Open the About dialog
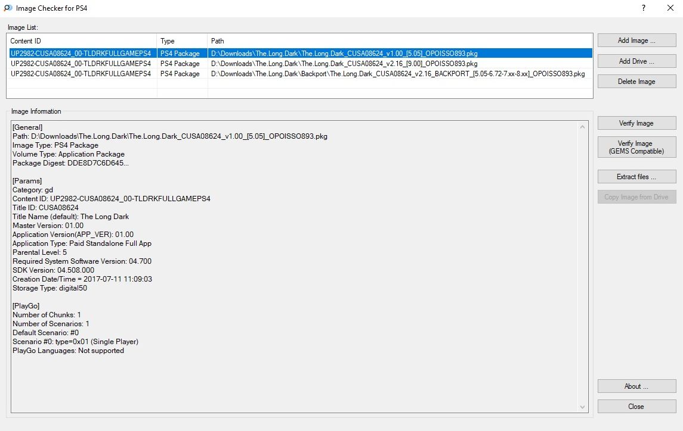683x431 pixels. (636, 386)
